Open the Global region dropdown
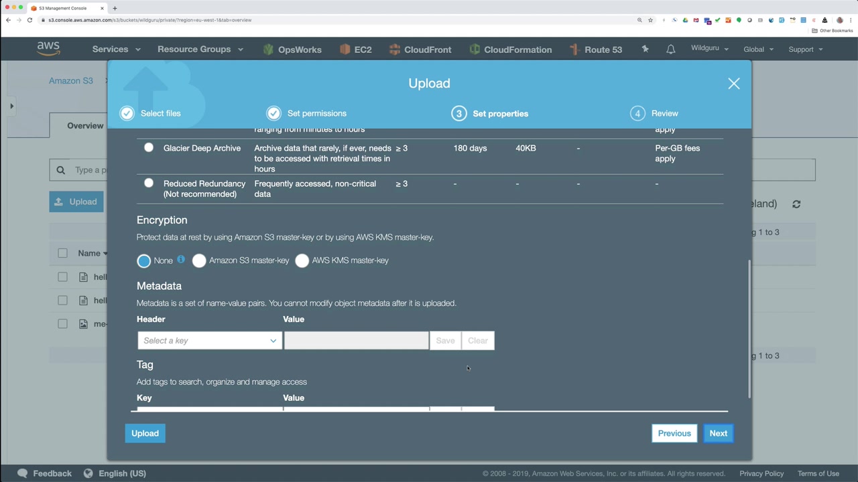 pyautogui.click(x=759, y=50)
